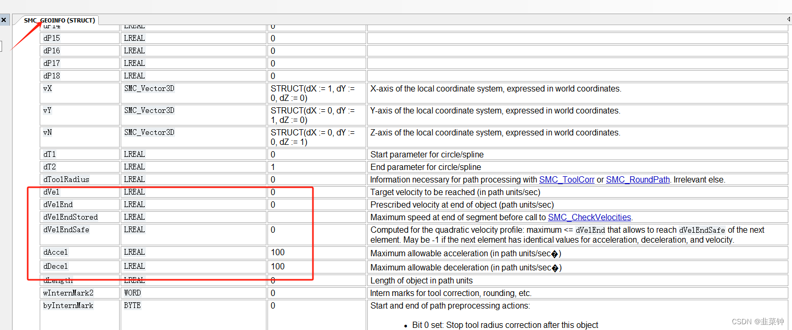Click "Prescribed velocity at end of object" description

click(x=462, y=204)
